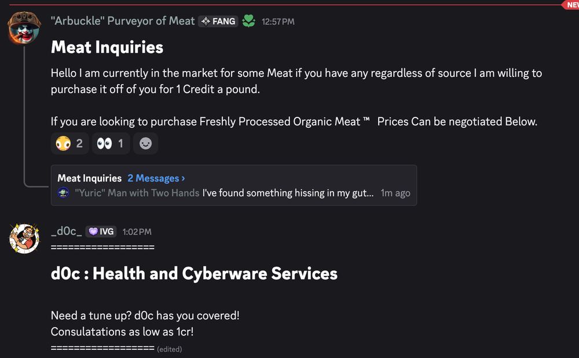Expand the "2 Messages" thread link
Image resolution: width=579 pixels, height=358 pixels.
156,178
